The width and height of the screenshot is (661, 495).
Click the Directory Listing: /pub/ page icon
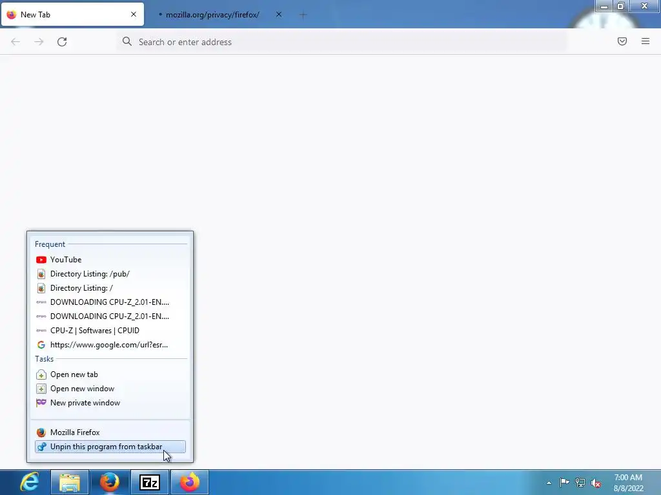[x=41, y=274]
